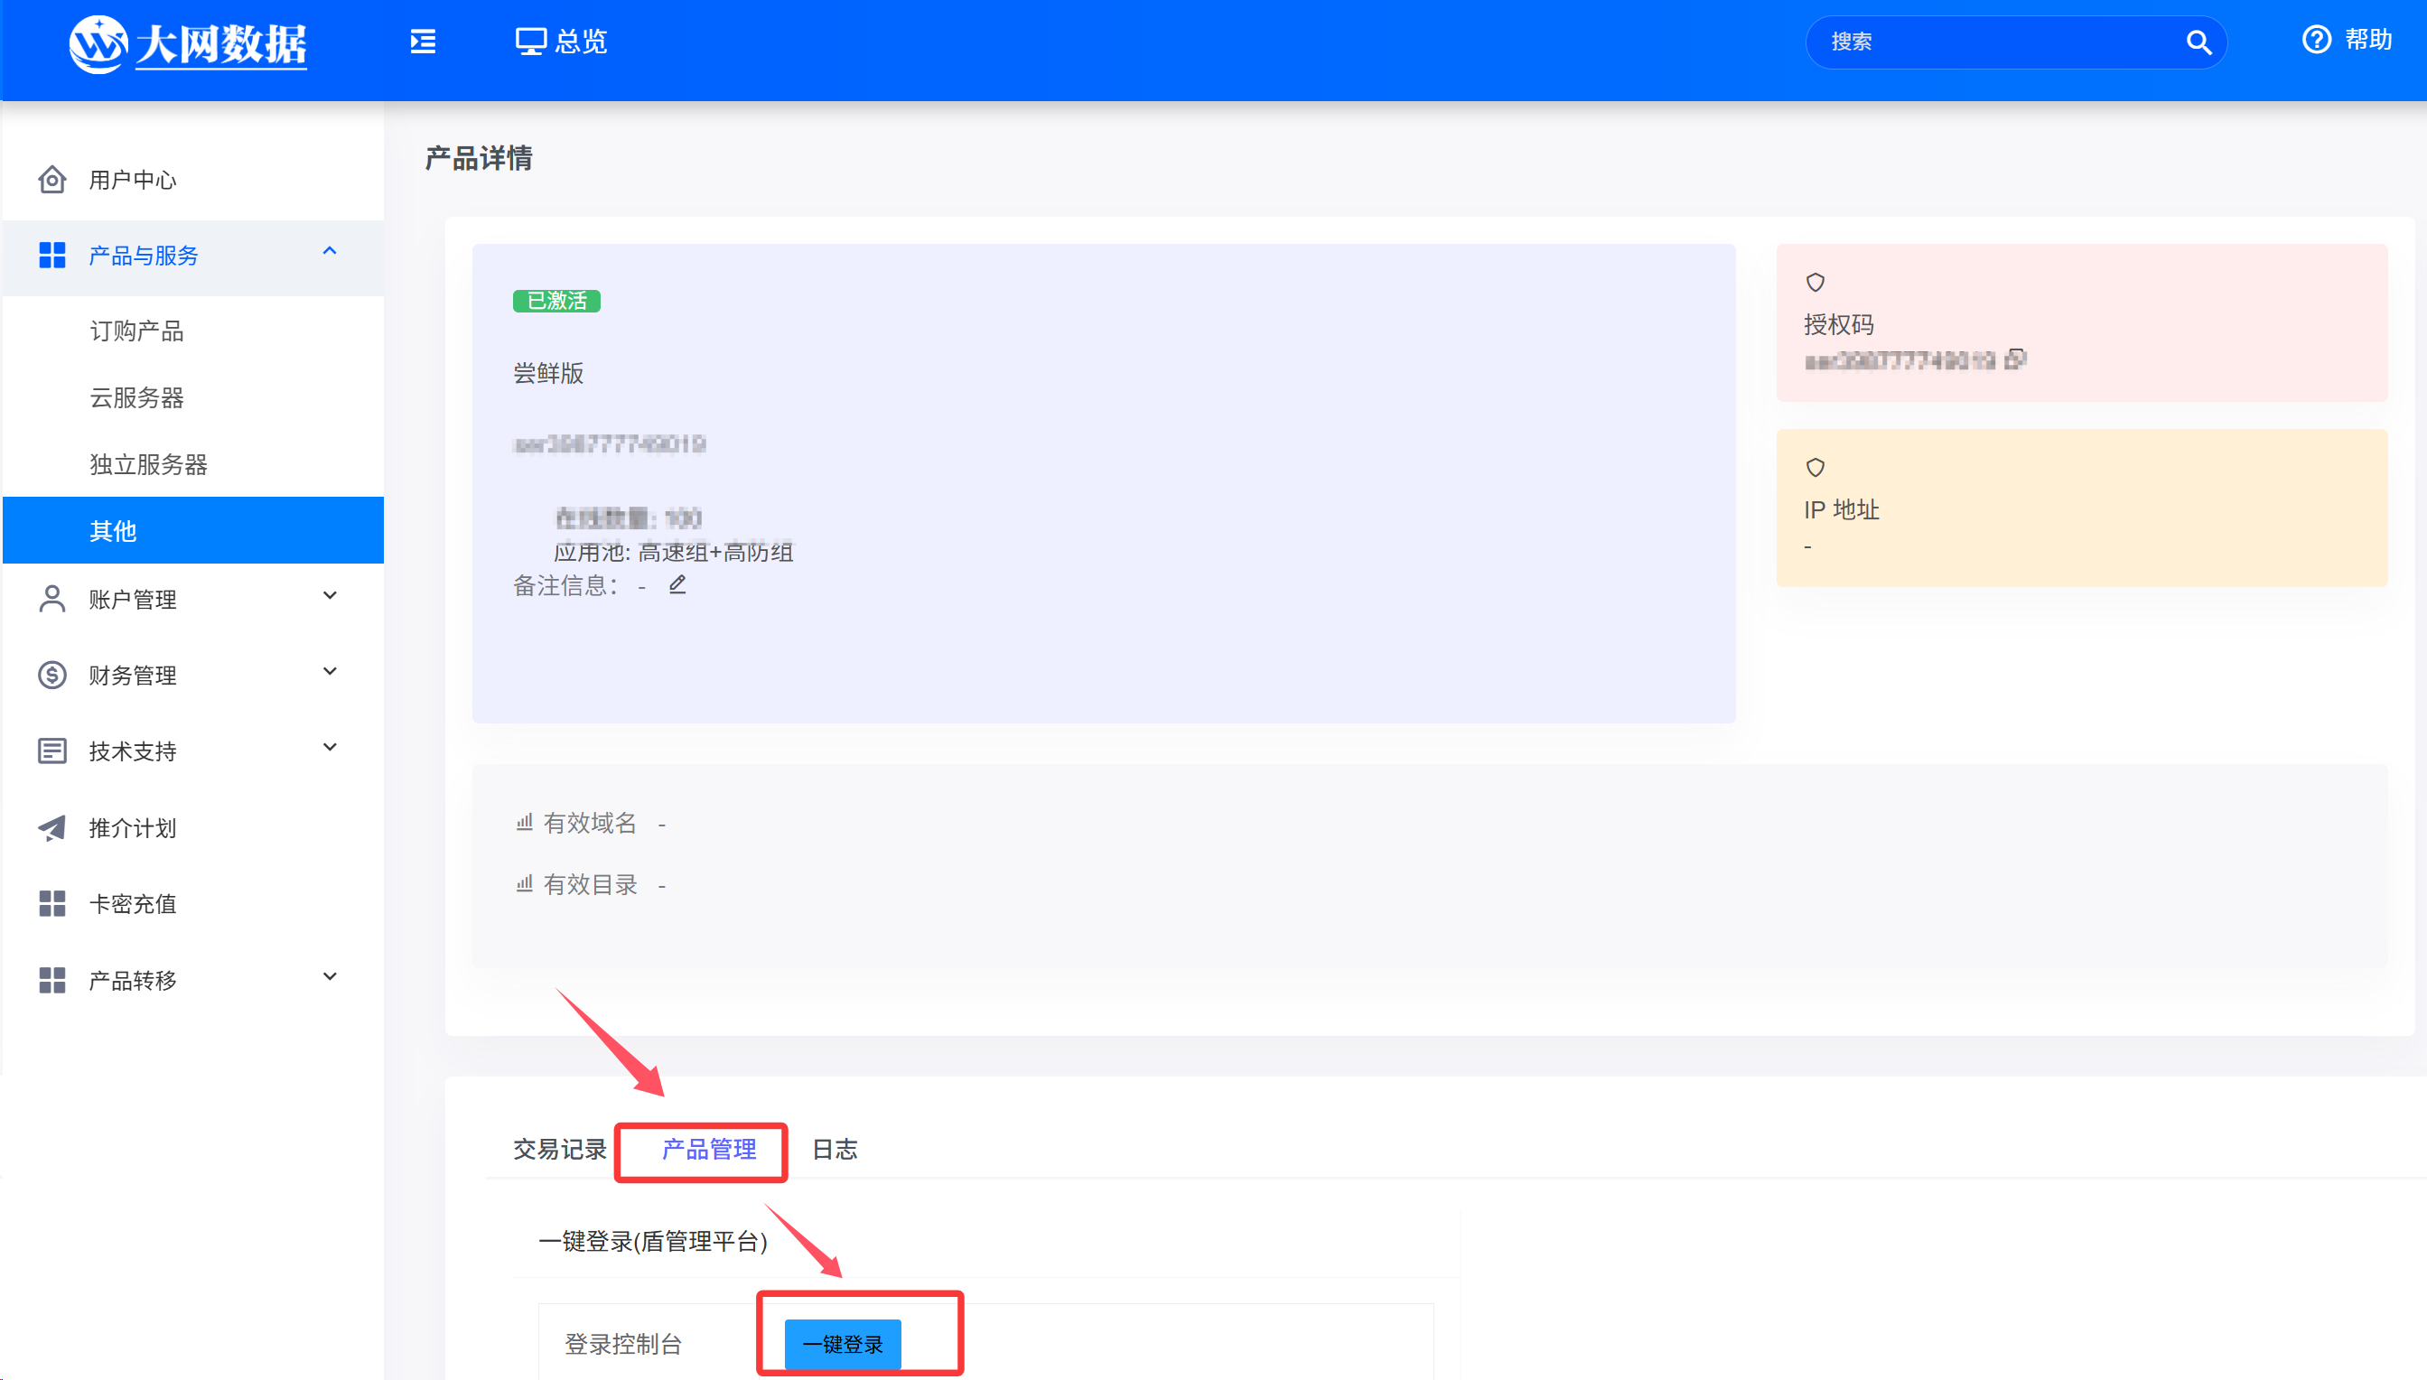Expand the 财务管理 menu

click(x=329, y=672)
